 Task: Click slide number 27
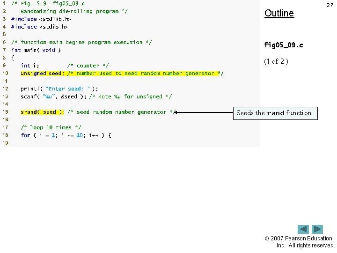coord(330,5)
